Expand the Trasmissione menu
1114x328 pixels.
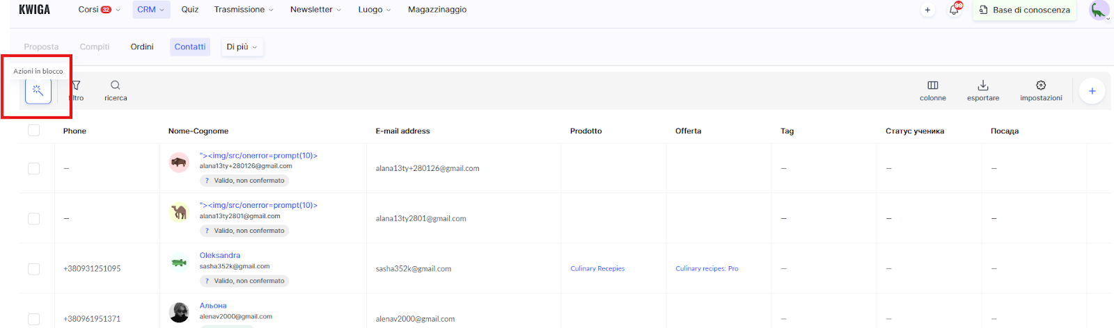(243, 10)
